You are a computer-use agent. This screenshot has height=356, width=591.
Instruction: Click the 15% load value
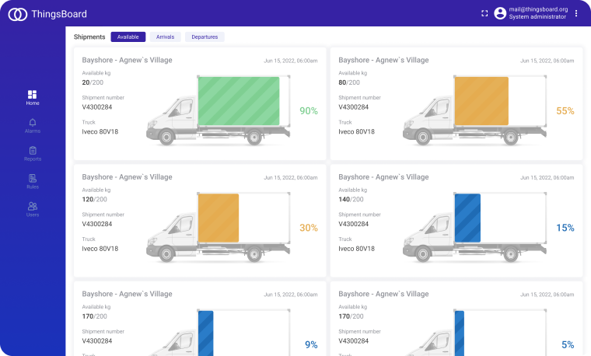(565, 228)
